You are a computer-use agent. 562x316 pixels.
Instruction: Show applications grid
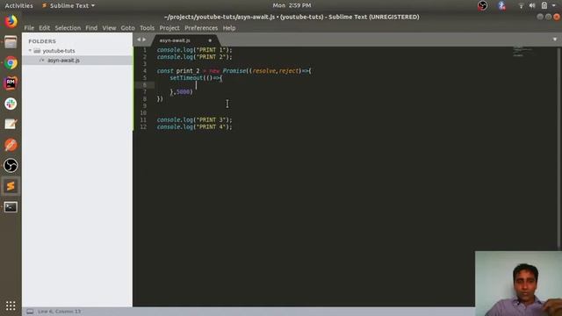(x=11, y=305)
